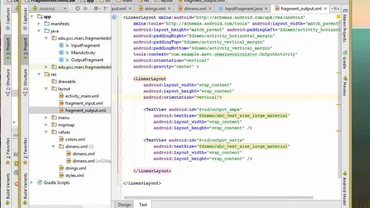Click the Collapse All icon in project panel

[x=86, y=9]
